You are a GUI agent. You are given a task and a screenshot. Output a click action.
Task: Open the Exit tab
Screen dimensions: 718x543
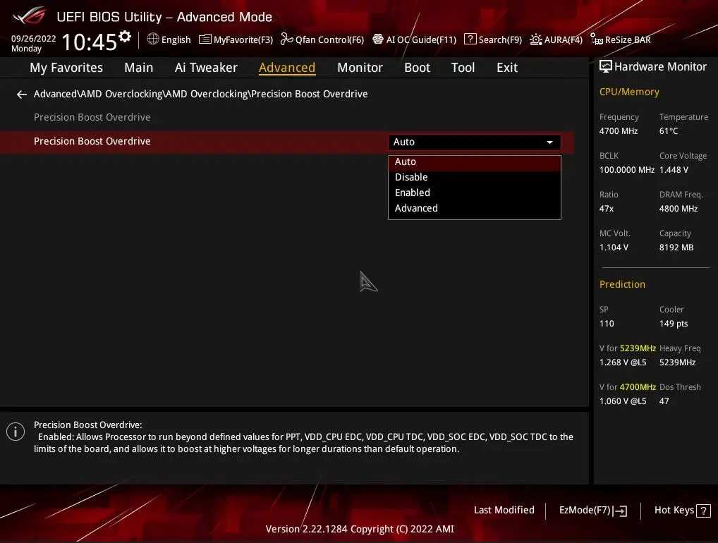pyautogui.click(x=507, y=68)
